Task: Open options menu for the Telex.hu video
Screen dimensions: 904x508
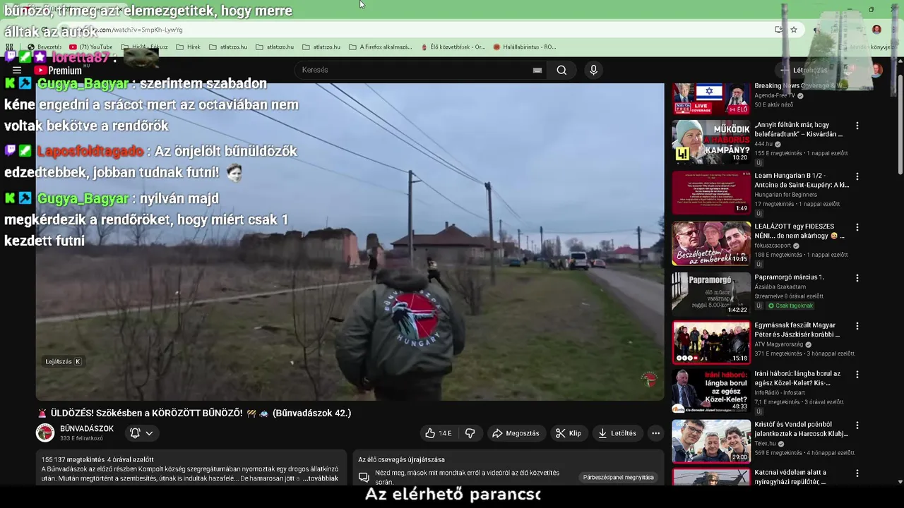Action: pyautogui.click(x=857, y=426)
